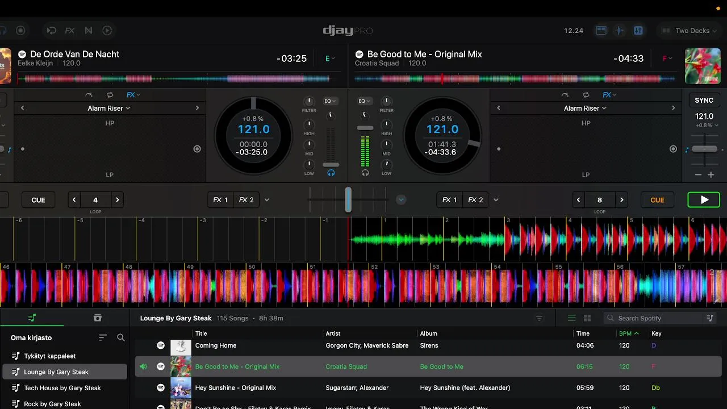
Task: Click the bounce arrow icon on left deck
Action: 89,95
